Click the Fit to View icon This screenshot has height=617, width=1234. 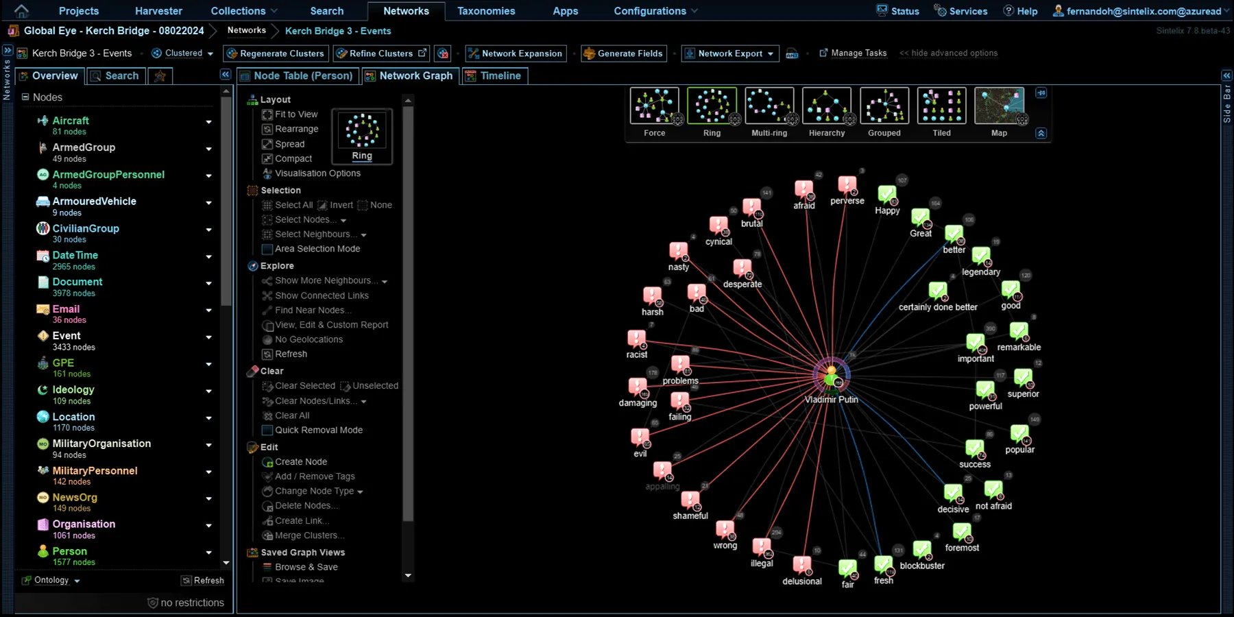point(267,114)
